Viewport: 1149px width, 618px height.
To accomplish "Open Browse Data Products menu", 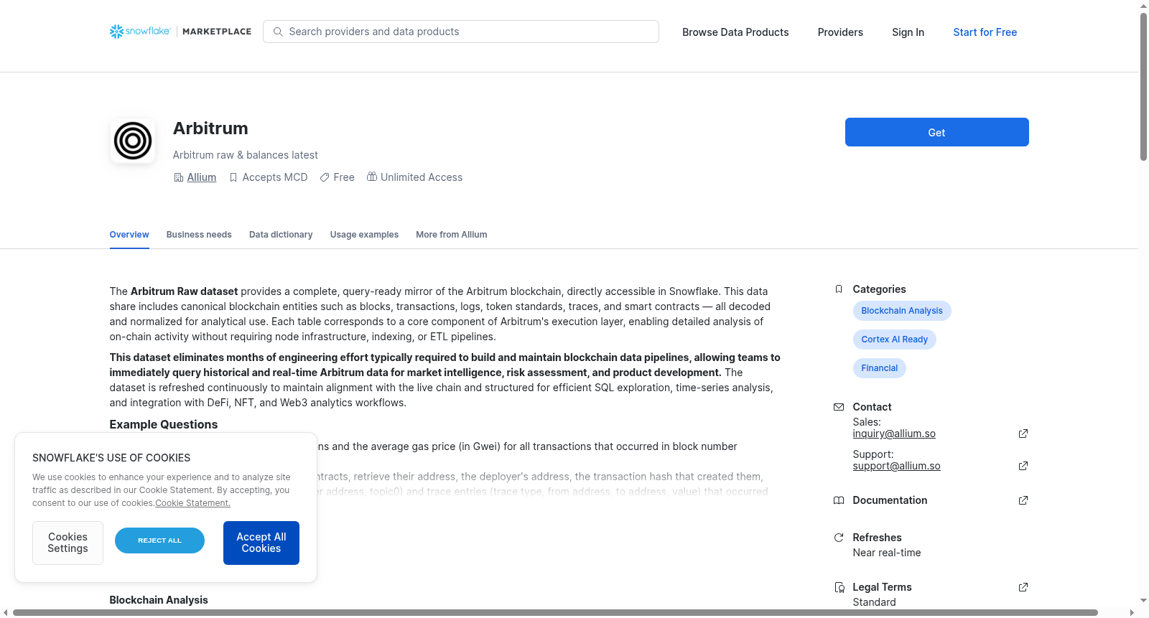I will point(735,32).
